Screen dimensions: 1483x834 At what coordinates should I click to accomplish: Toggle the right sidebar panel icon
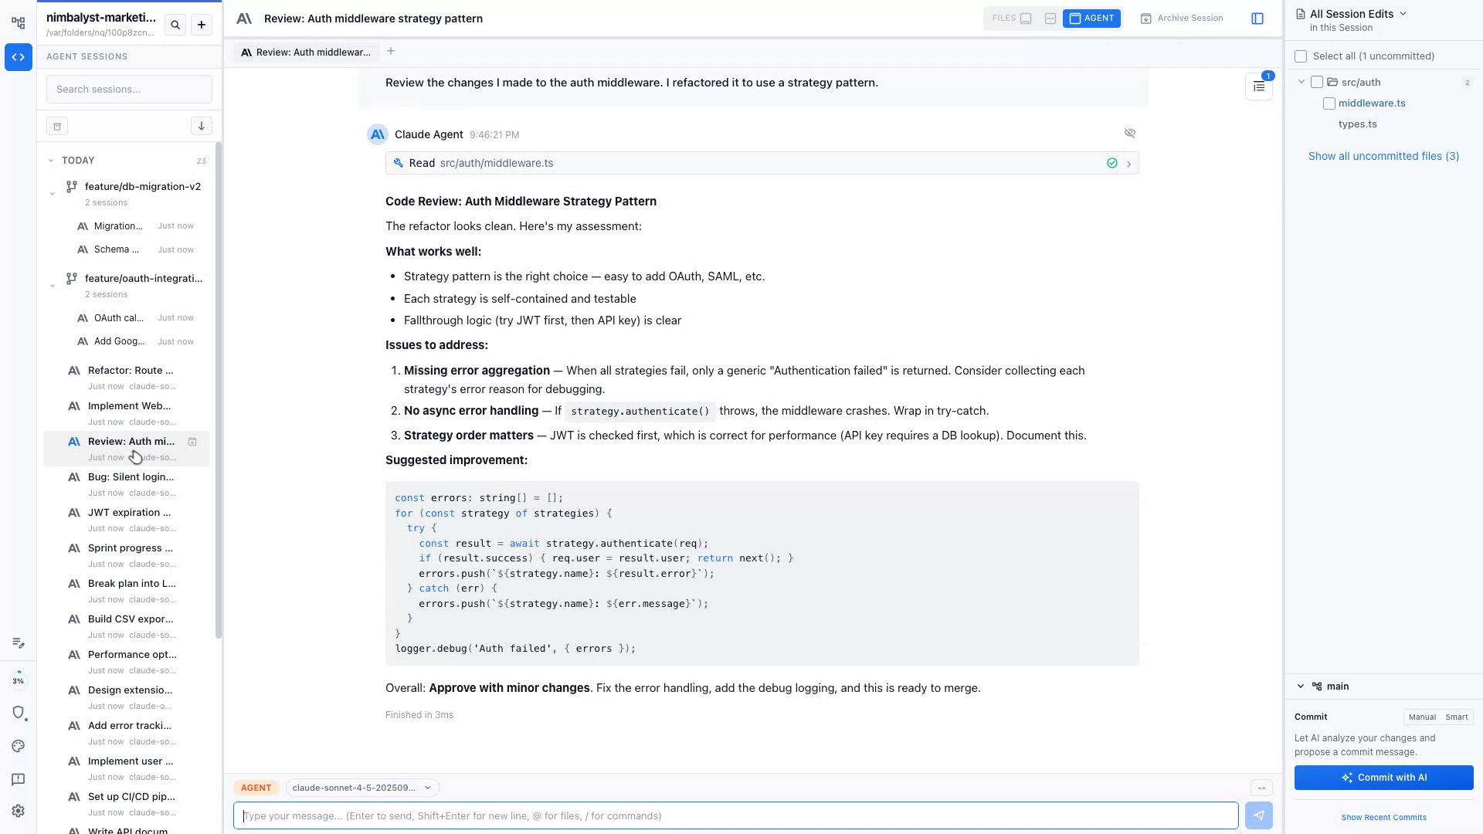(x=1258, y=18)
